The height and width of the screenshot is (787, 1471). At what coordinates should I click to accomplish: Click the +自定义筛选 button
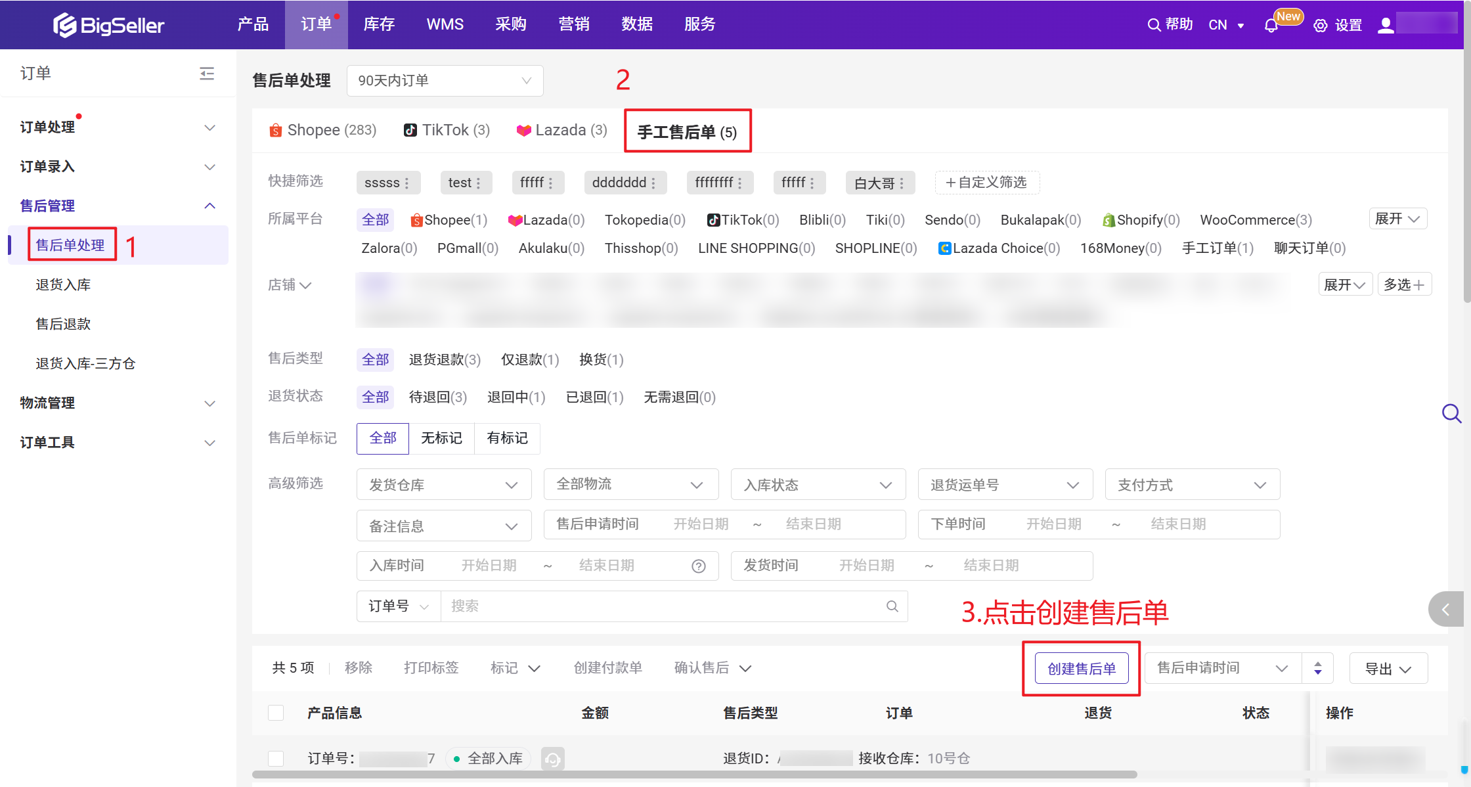click(986, 183)
